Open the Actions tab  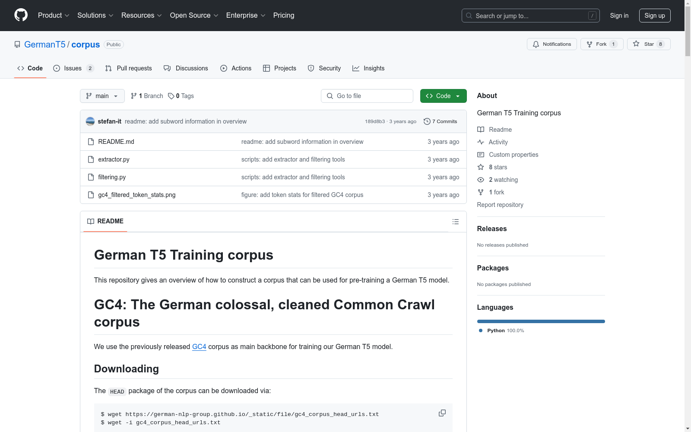pos(236,68)
